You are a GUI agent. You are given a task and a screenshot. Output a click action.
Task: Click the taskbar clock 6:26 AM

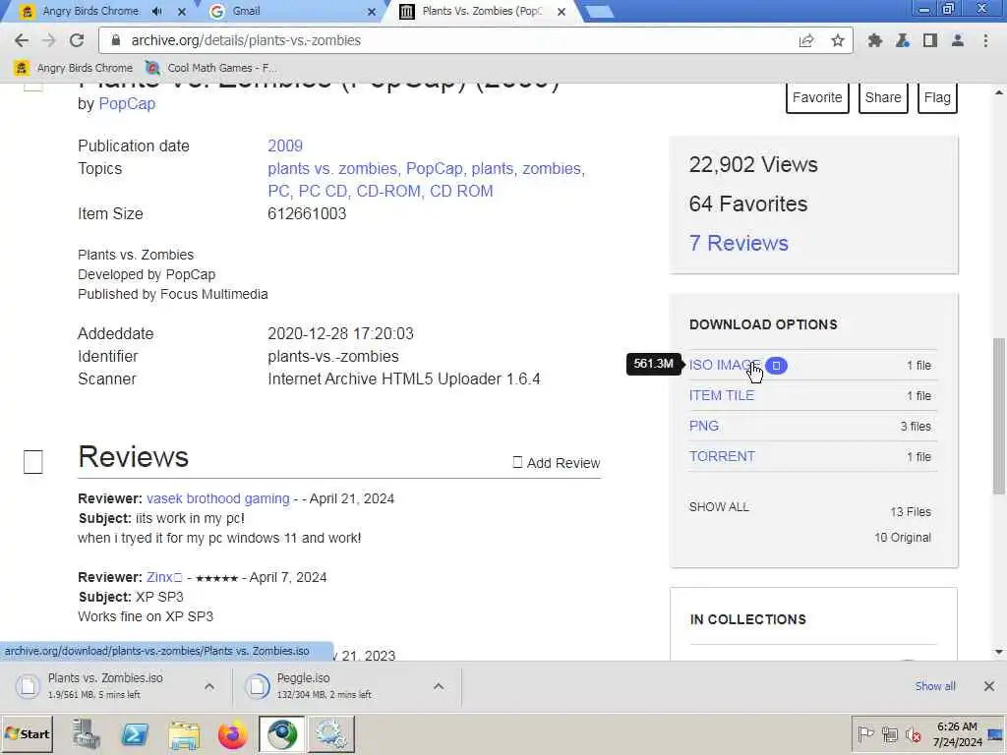click(956, 726)
